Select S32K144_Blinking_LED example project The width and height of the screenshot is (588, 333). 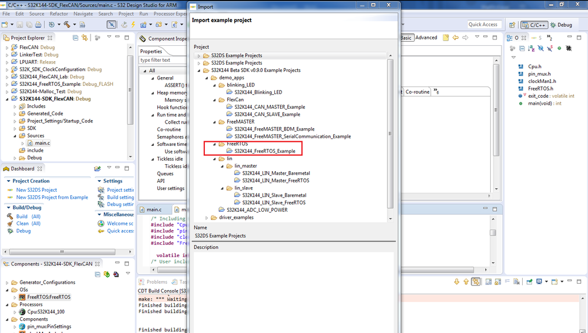pos(258,92)
